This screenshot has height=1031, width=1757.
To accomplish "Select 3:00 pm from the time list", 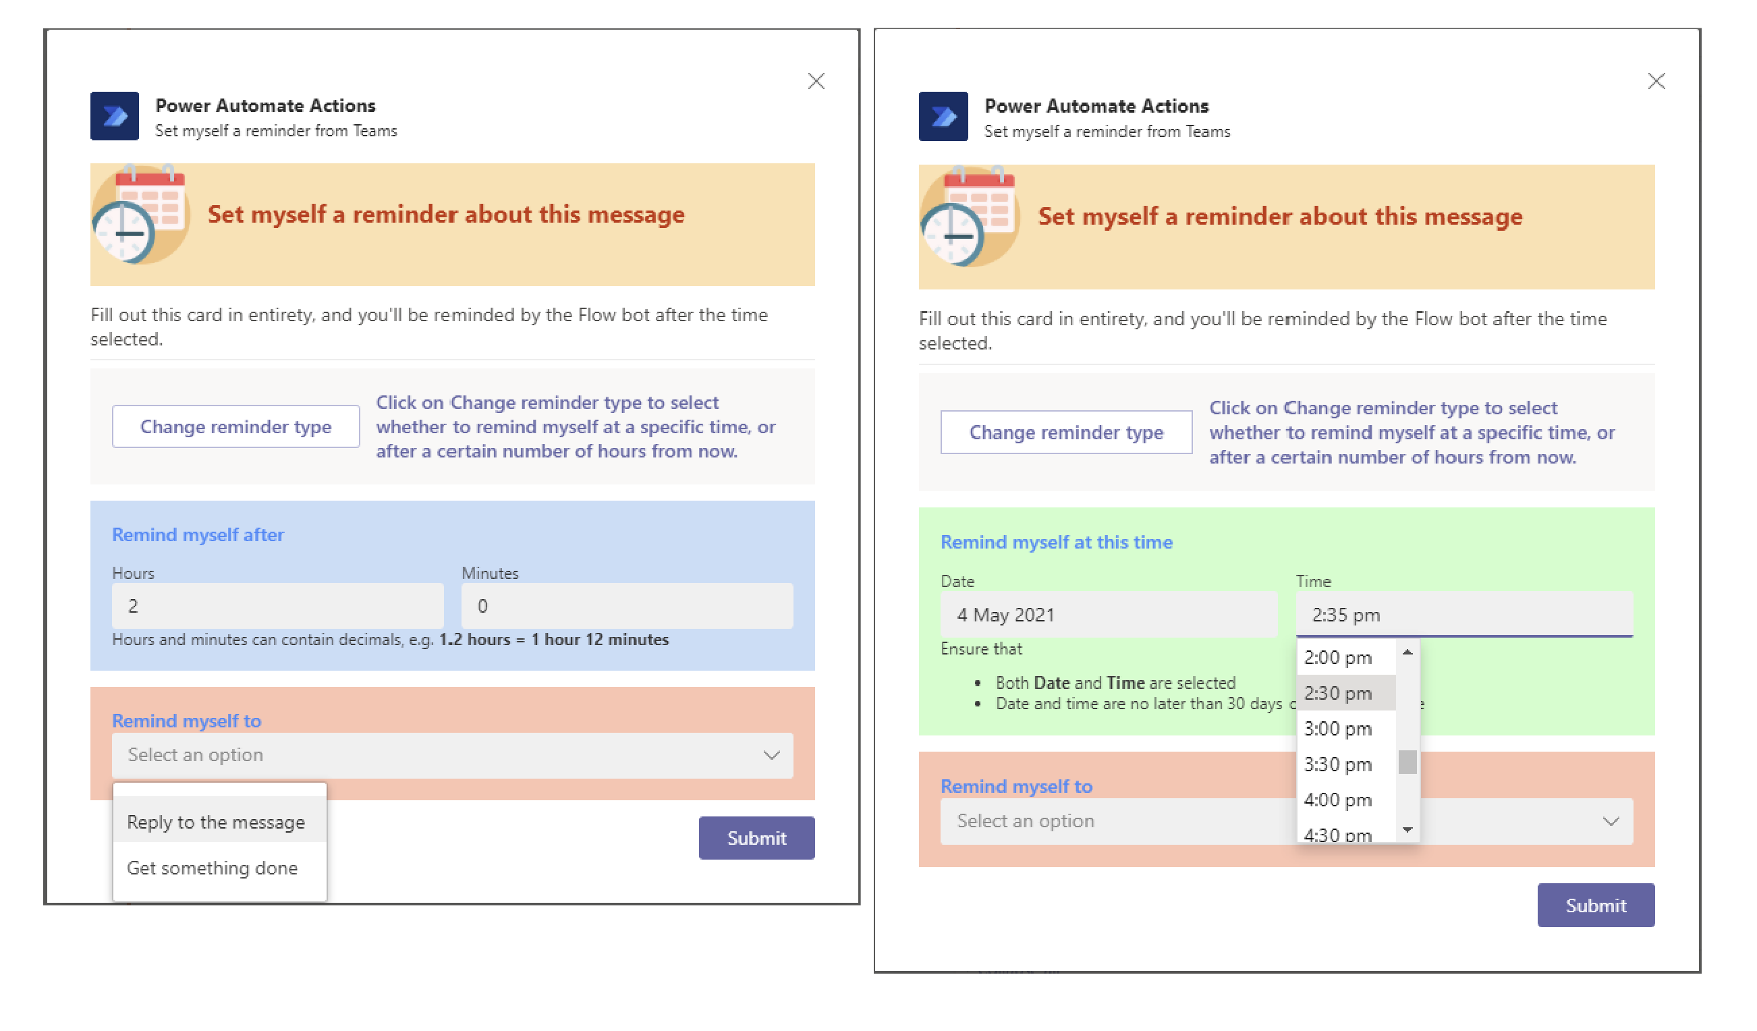I will point(1337,729).
